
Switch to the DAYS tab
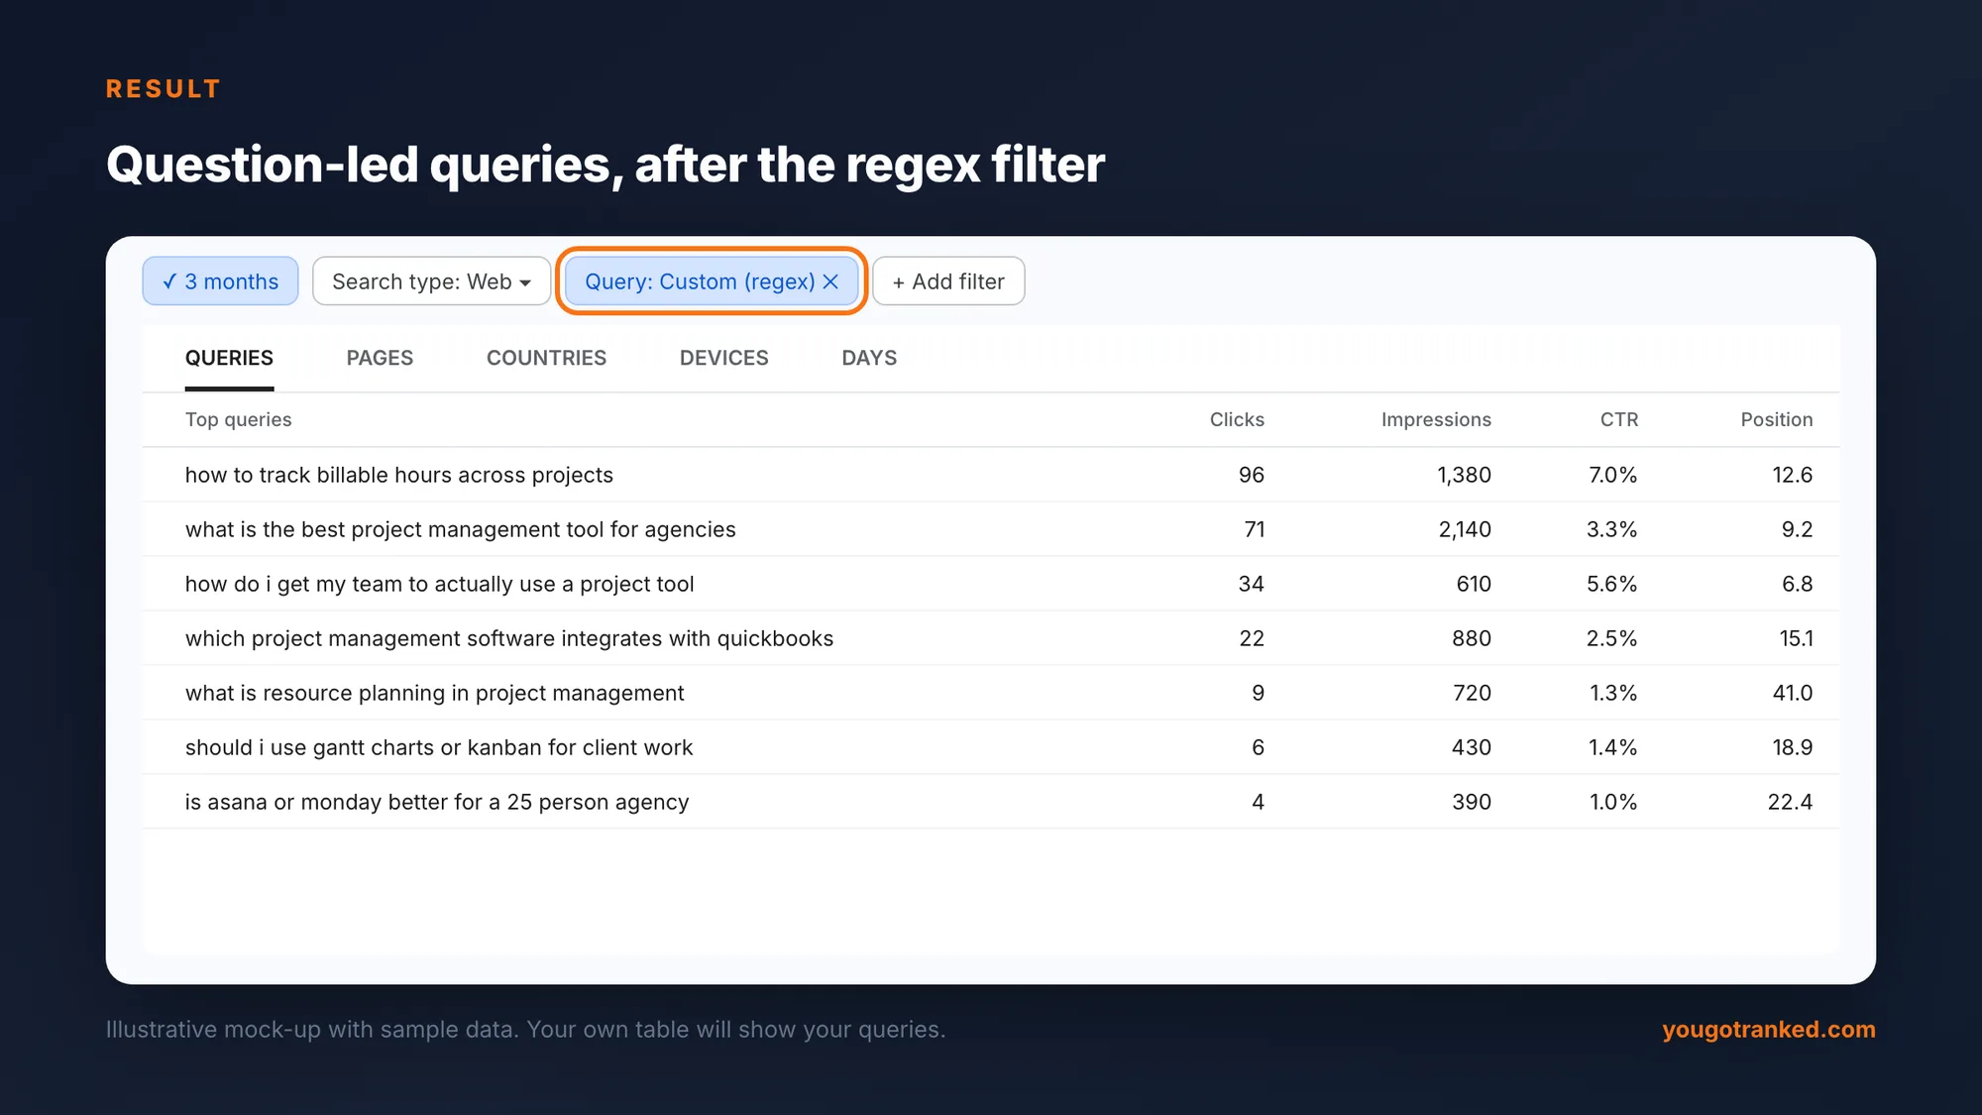point(869,358)
